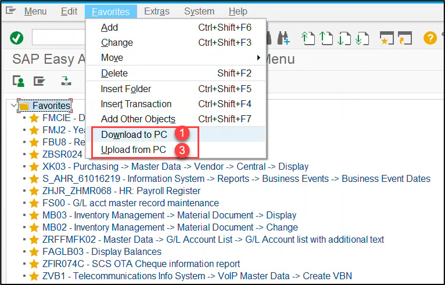
Task: Choose Download to PC
Action: coord(176,134)
